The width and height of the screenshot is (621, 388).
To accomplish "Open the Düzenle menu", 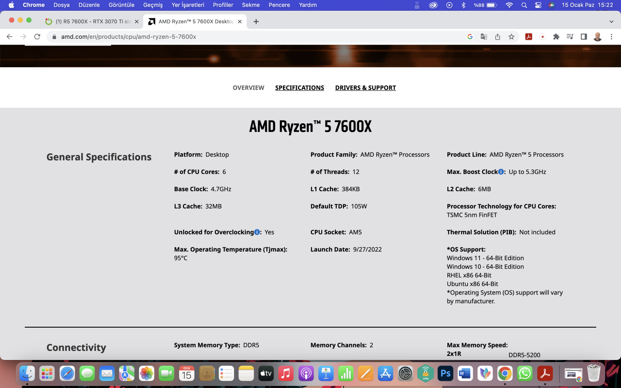I will click(89, 5).
